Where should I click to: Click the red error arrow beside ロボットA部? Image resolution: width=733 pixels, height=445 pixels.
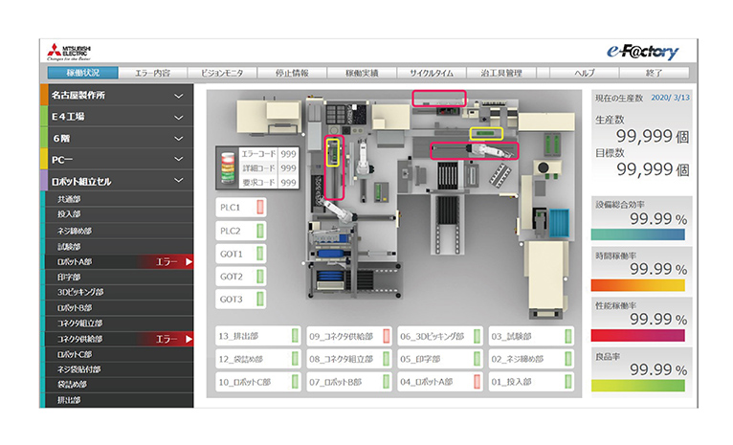pyautogui.click(x=189, y=261)
